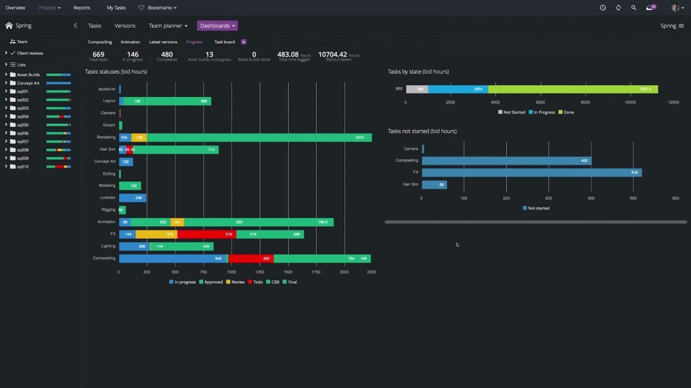Go to My Tasks
This screenshot has height=388, width=691.
[116, 8]
